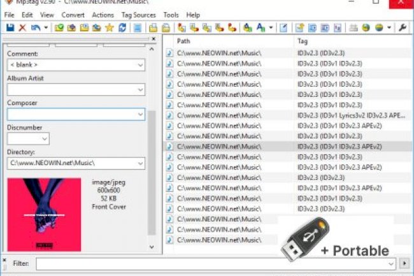The width and height of the screenshot is (414, 276).
Task: Click the 'Front Cover' label text
Action: pyautogui.click(x=109, y=207)
